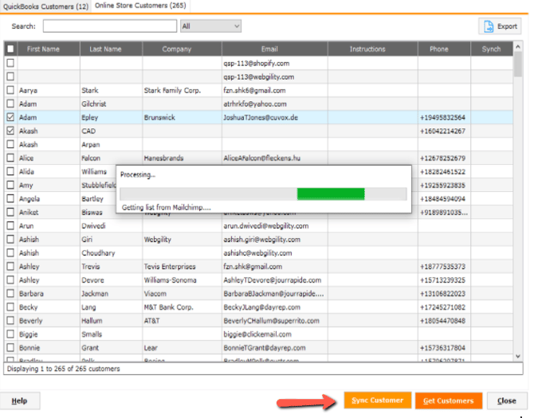
Task: Click the Get Customers button
Action: coord(448,400)
